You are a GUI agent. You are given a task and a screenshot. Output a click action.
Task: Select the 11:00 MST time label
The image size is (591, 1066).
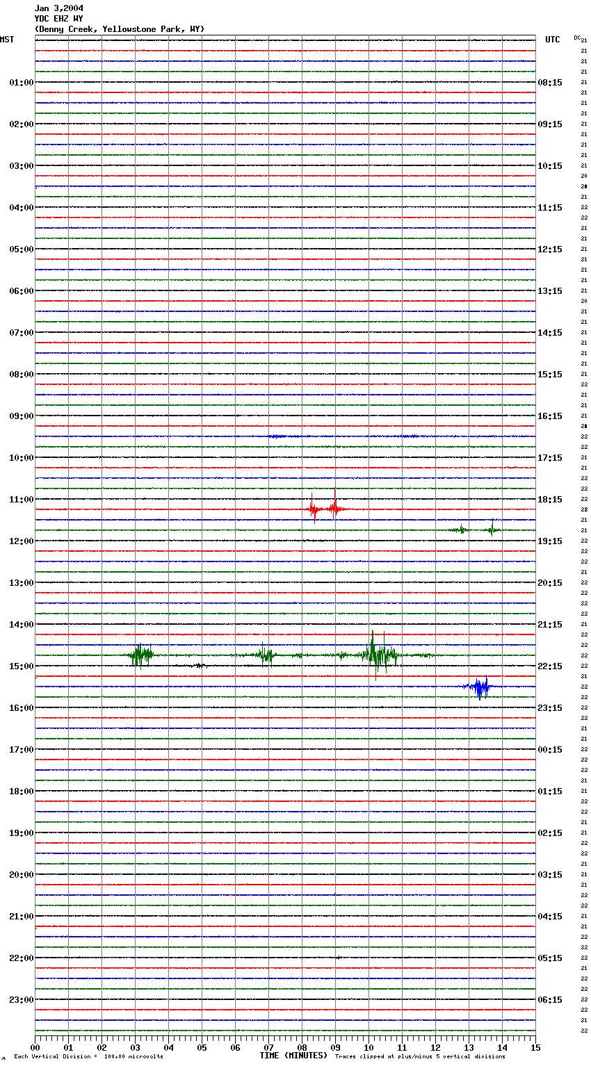[x=21, y=500]
